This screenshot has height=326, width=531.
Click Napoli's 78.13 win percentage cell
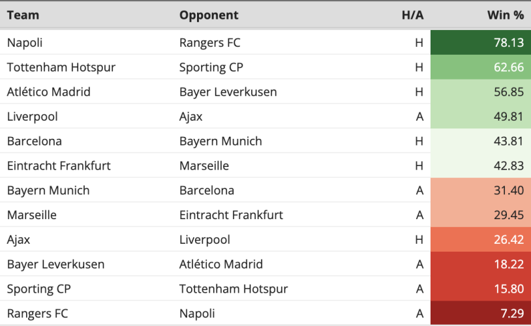(481, 42)
